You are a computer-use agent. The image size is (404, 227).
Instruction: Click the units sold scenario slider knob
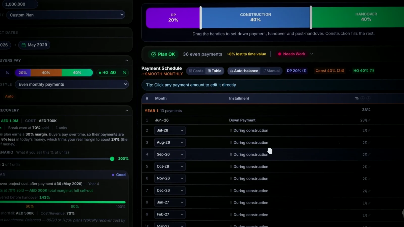(x=112, y=159)
